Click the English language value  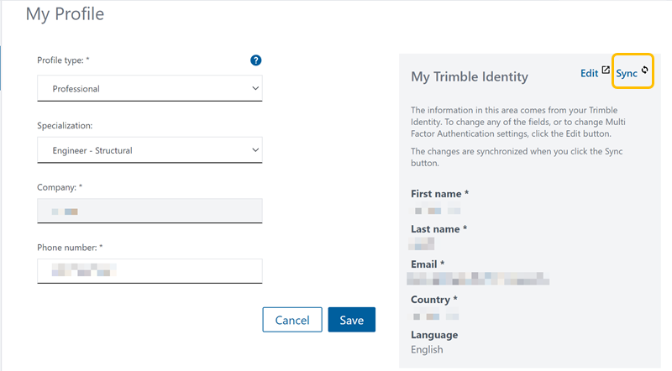427,349
